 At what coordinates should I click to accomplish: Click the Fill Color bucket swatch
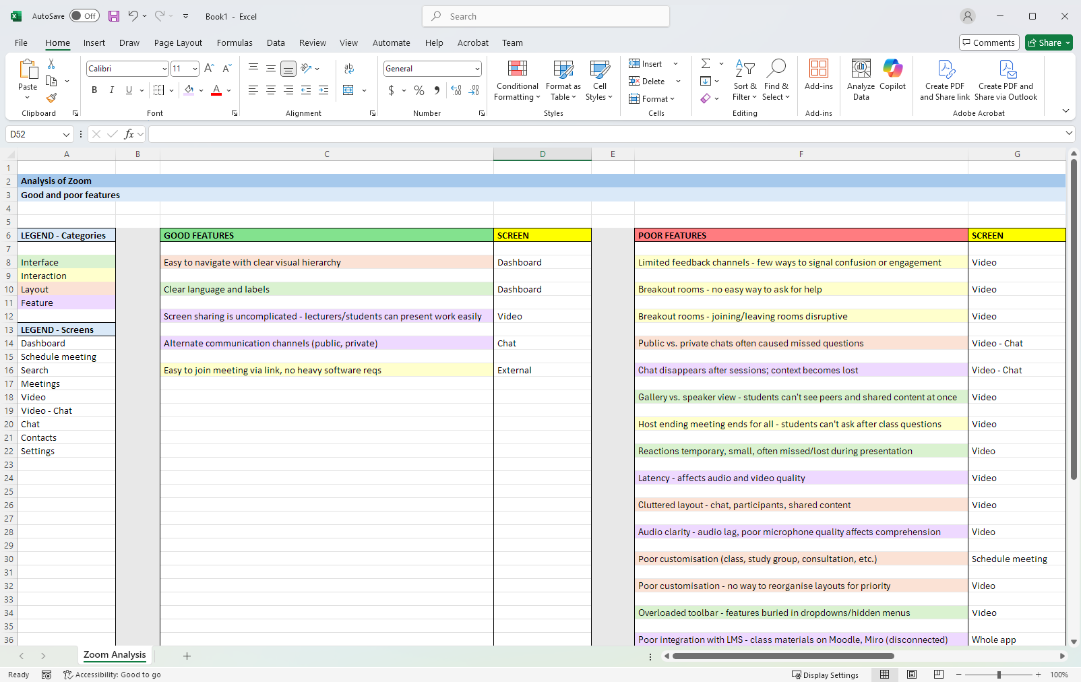[x=189, y=90]
